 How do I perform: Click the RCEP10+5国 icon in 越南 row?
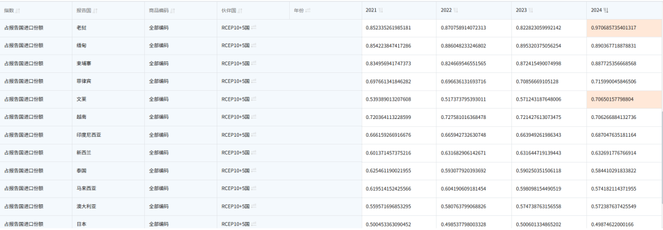coord(254,117)
